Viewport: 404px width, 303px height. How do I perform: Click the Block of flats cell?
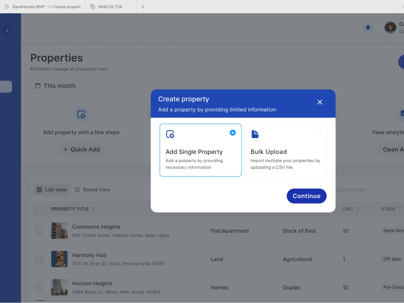coord(299,231)
